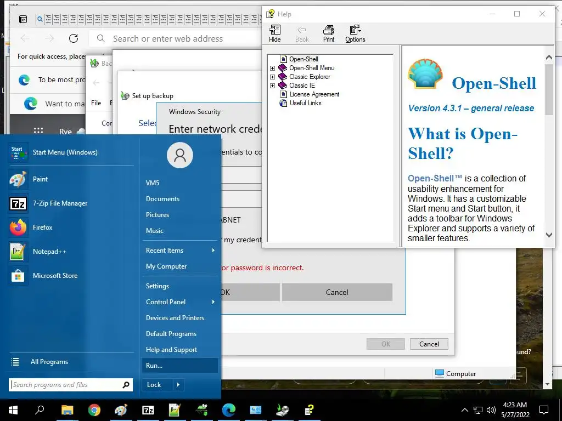Show hidden tray icons chevron
This screenshot has height=421, width=562.
click(464, 410)
